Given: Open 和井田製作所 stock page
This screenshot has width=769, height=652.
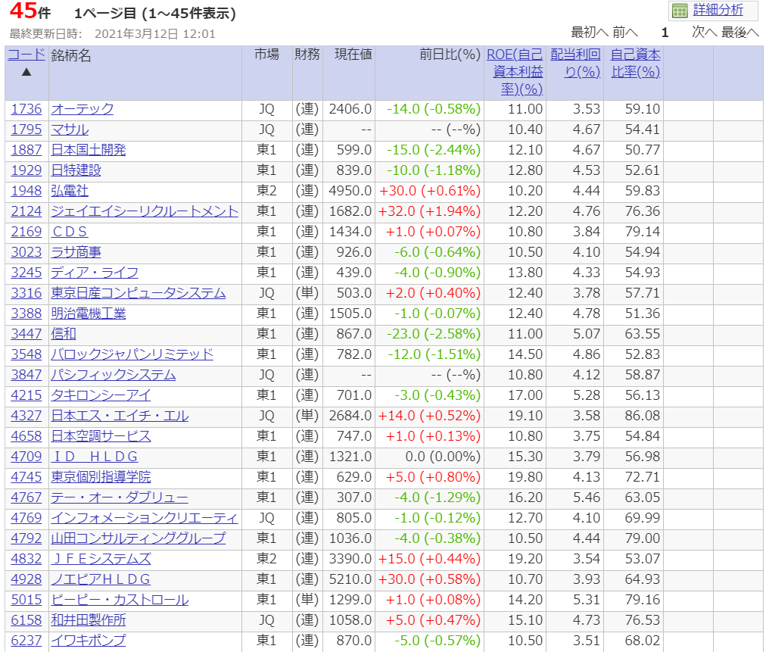Looking at the screenshot, I should pos(89,620).
